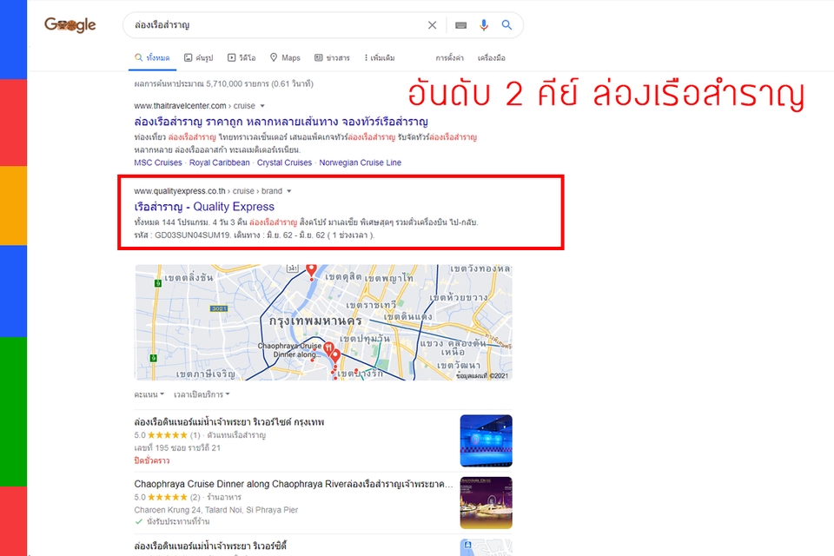The image size is (834, 556).
Task: Open the Norwegian Cruise Line sitelink
Action: (360, 162)
